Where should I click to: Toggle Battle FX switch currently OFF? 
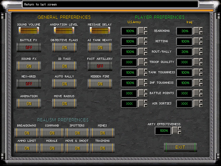[29, 47]
